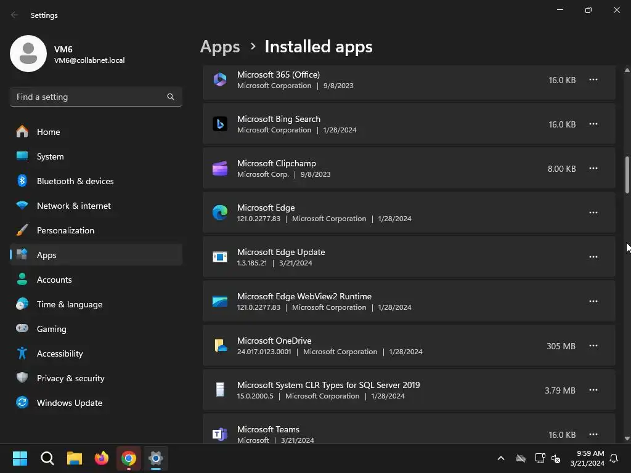Open more options for Microsoft OneDrive
This screenshot has width=631, height=473.
[593, 346]
